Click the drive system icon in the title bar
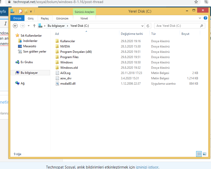The height and width of the screenshot is (169, 211). [12, 11]
